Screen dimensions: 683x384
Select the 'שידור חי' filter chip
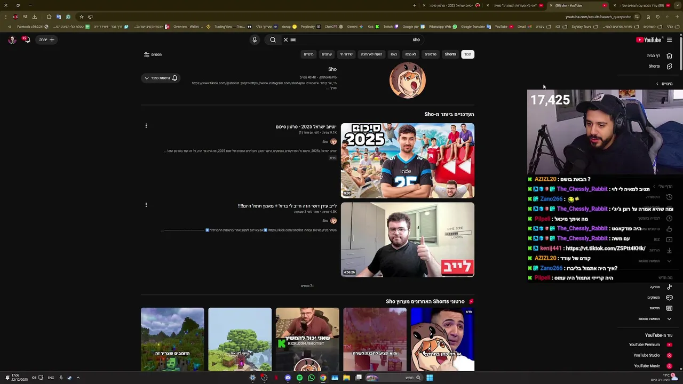(x=346, y=54)
